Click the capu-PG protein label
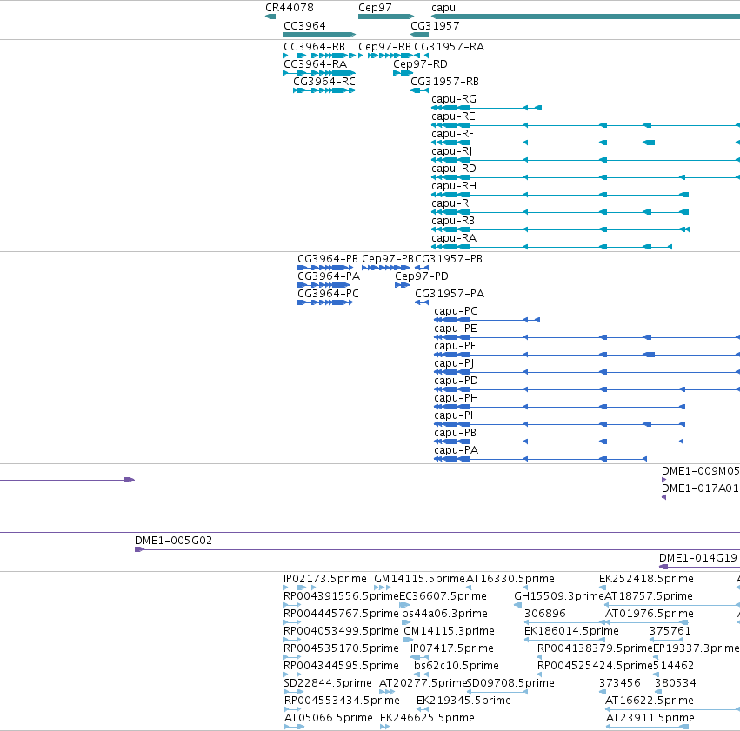The image size is (740, 731). 456,311
